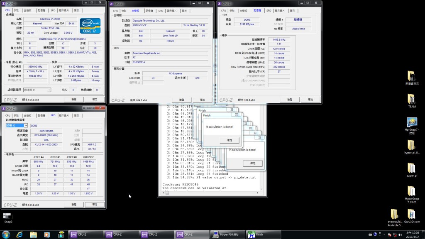Switch to the second CPU-Z taskbar window
Screen dimensions: 425x239
pyautogui.click(x=121, y=234)
